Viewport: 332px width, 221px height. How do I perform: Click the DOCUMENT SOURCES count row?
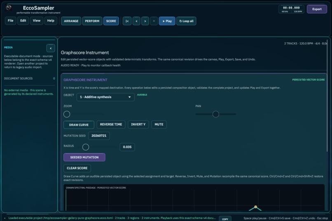(x=29, y=79)
